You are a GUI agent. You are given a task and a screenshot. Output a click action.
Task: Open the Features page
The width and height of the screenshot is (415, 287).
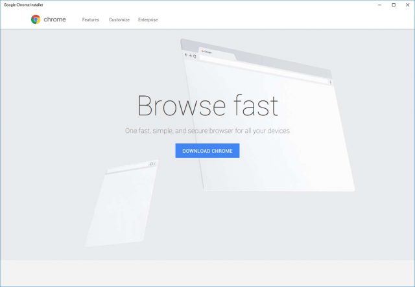(91, 20)
